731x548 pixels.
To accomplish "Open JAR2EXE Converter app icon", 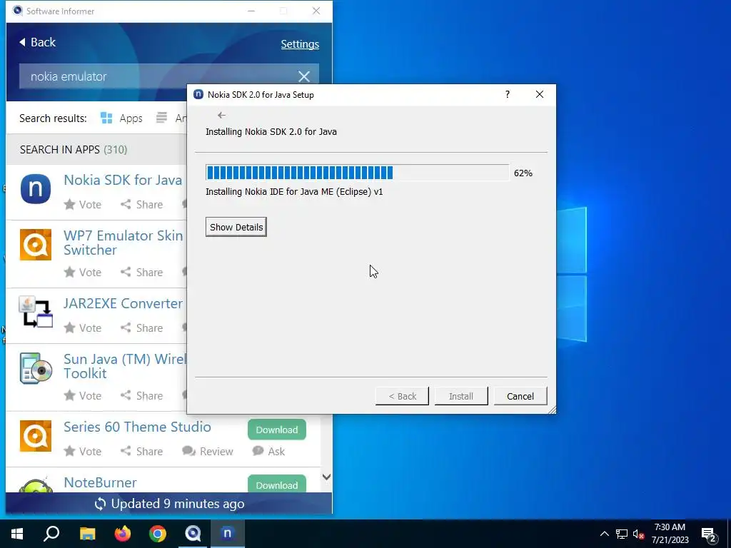I will (36, 312).
